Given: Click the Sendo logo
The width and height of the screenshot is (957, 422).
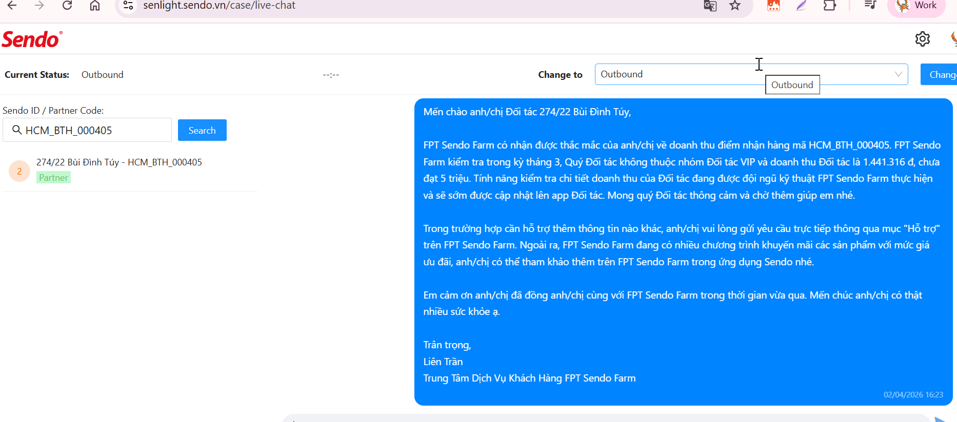Looking at the screenshot, I should [x=32, y=39].
